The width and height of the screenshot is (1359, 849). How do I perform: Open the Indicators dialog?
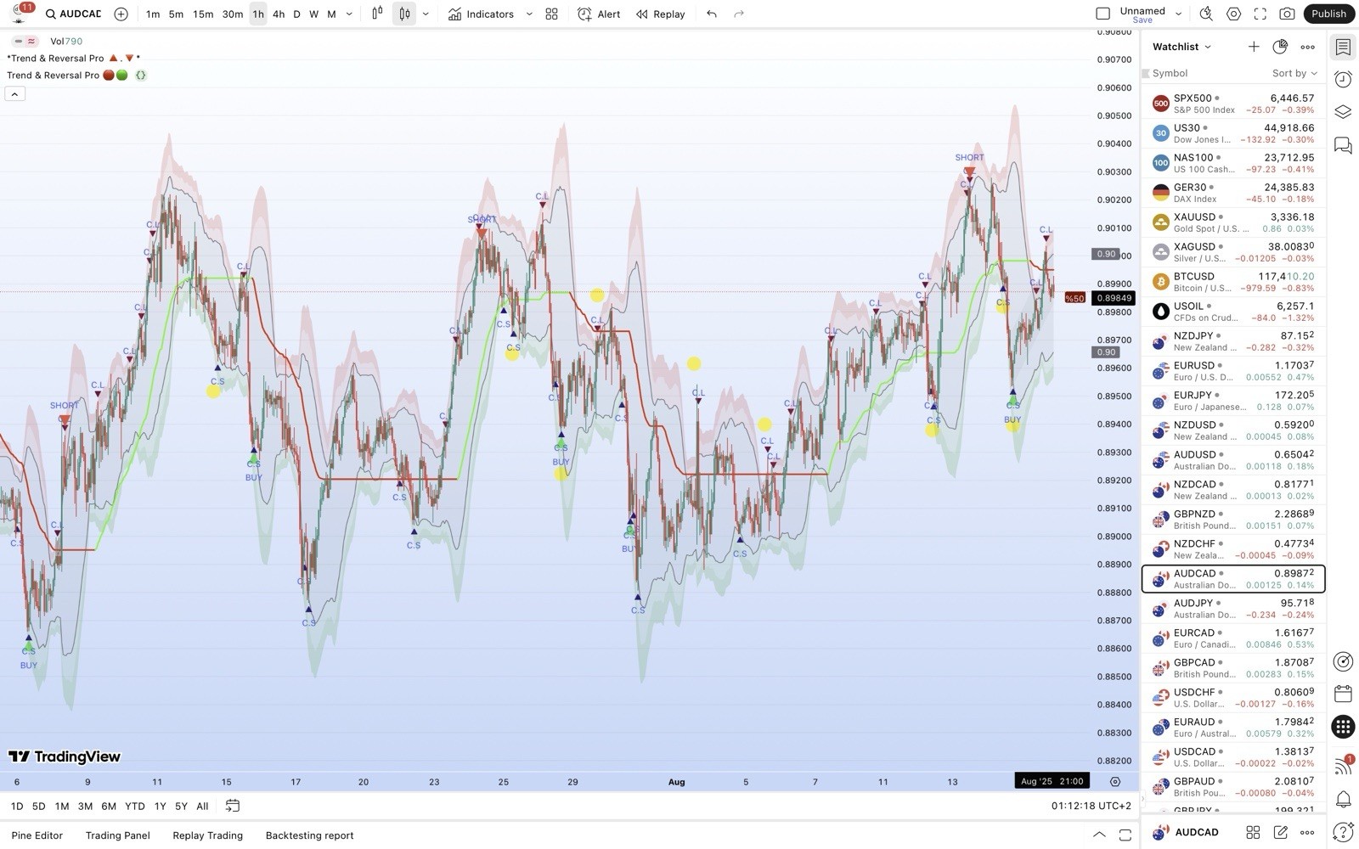[482, 14]
